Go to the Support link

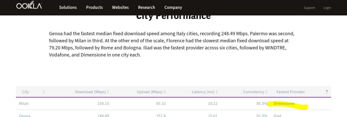coord(309,8)
